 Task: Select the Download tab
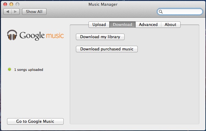pos(122,24)
